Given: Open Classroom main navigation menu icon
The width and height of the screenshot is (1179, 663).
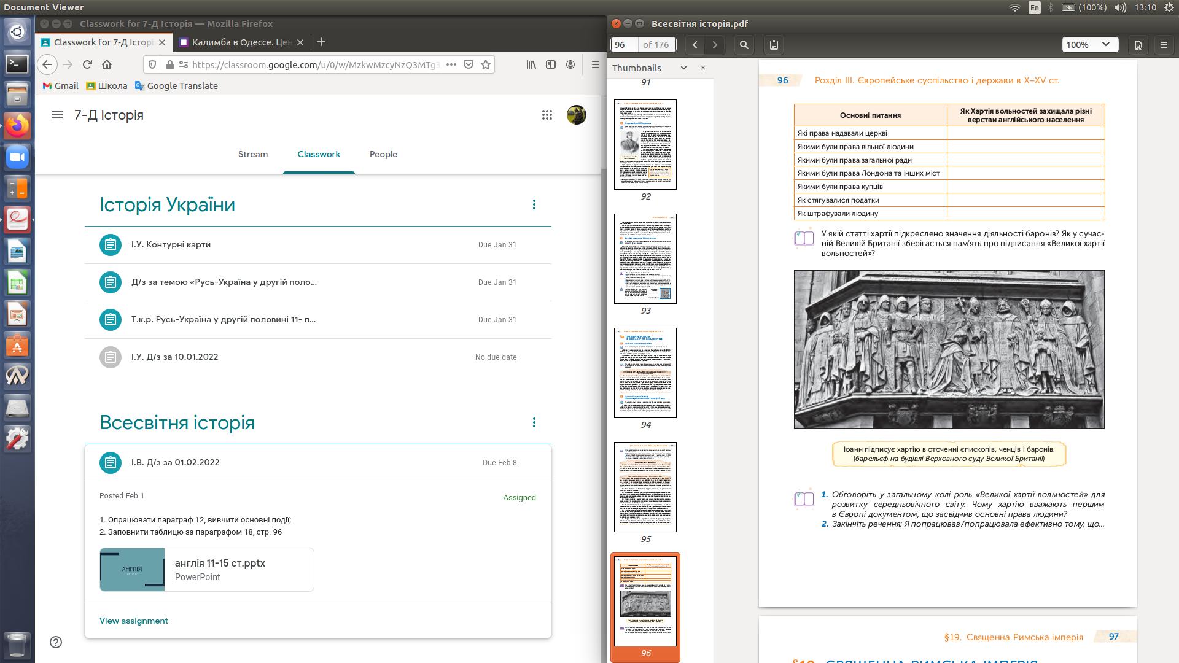Looking at the screenshot, I should click(57, 115).
